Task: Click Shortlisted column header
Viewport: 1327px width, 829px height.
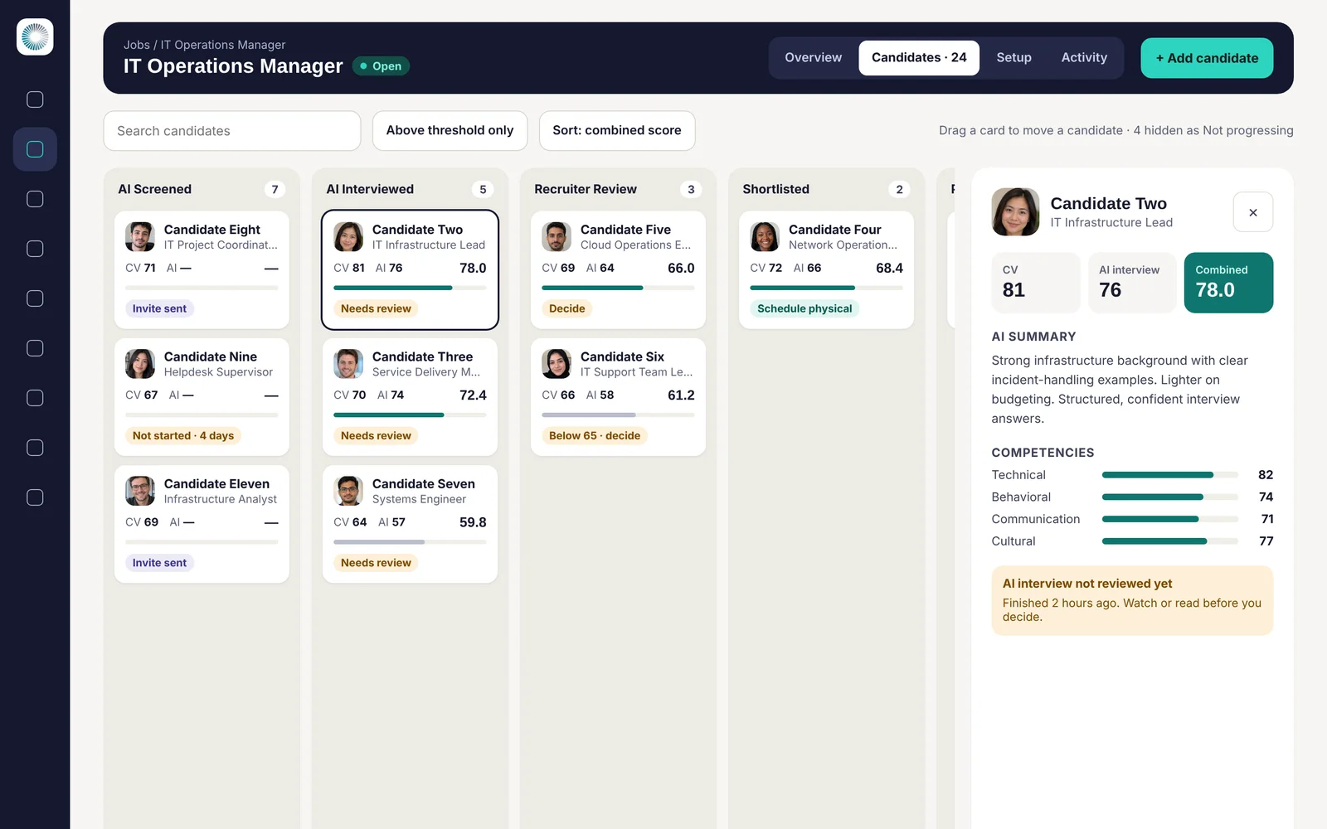Action: [x=775, y=189]
